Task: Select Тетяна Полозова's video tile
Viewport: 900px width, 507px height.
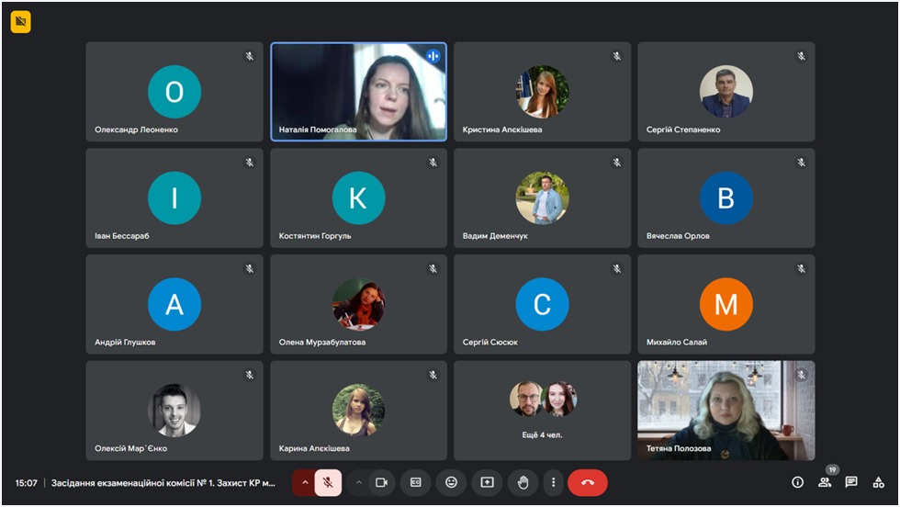Action: [x=726, y=410]
